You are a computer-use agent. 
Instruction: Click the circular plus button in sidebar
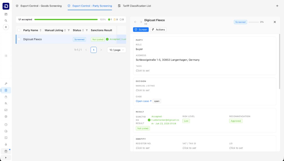[x=6, y=27]
